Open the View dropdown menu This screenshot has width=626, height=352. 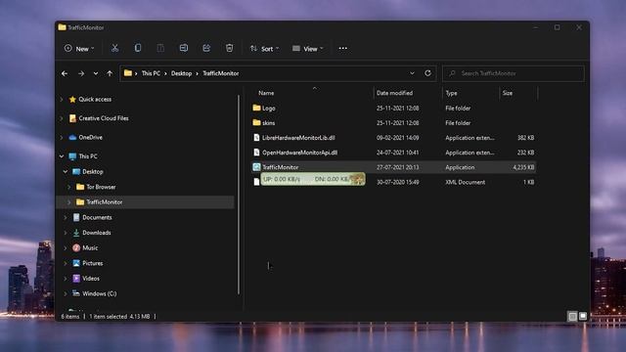(x=308, y=48)
